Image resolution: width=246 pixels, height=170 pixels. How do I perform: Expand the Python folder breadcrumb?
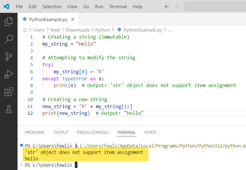click(x=103, y=30)
